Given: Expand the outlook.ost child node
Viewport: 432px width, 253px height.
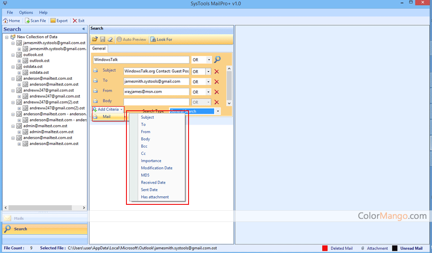Looking at the screenshot, I should (19, 61).
